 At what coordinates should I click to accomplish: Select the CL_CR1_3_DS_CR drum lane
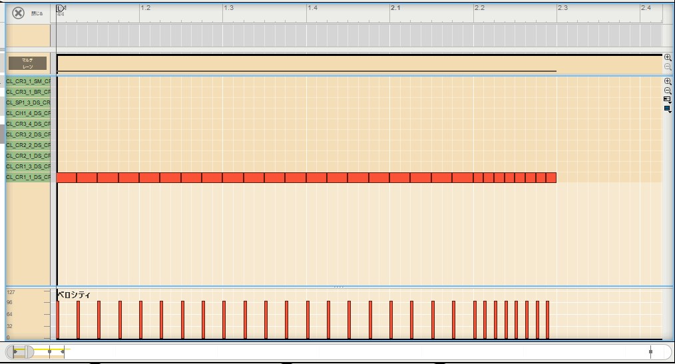(x=28, y=166)
